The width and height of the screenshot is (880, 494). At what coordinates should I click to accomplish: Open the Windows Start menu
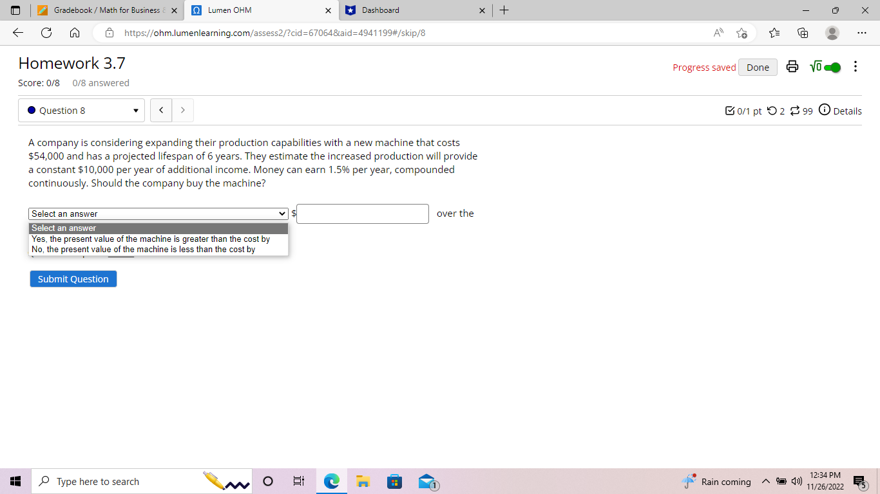15,481
